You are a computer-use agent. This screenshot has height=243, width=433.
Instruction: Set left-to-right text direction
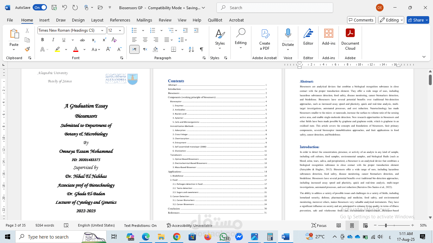click(134, 49)
